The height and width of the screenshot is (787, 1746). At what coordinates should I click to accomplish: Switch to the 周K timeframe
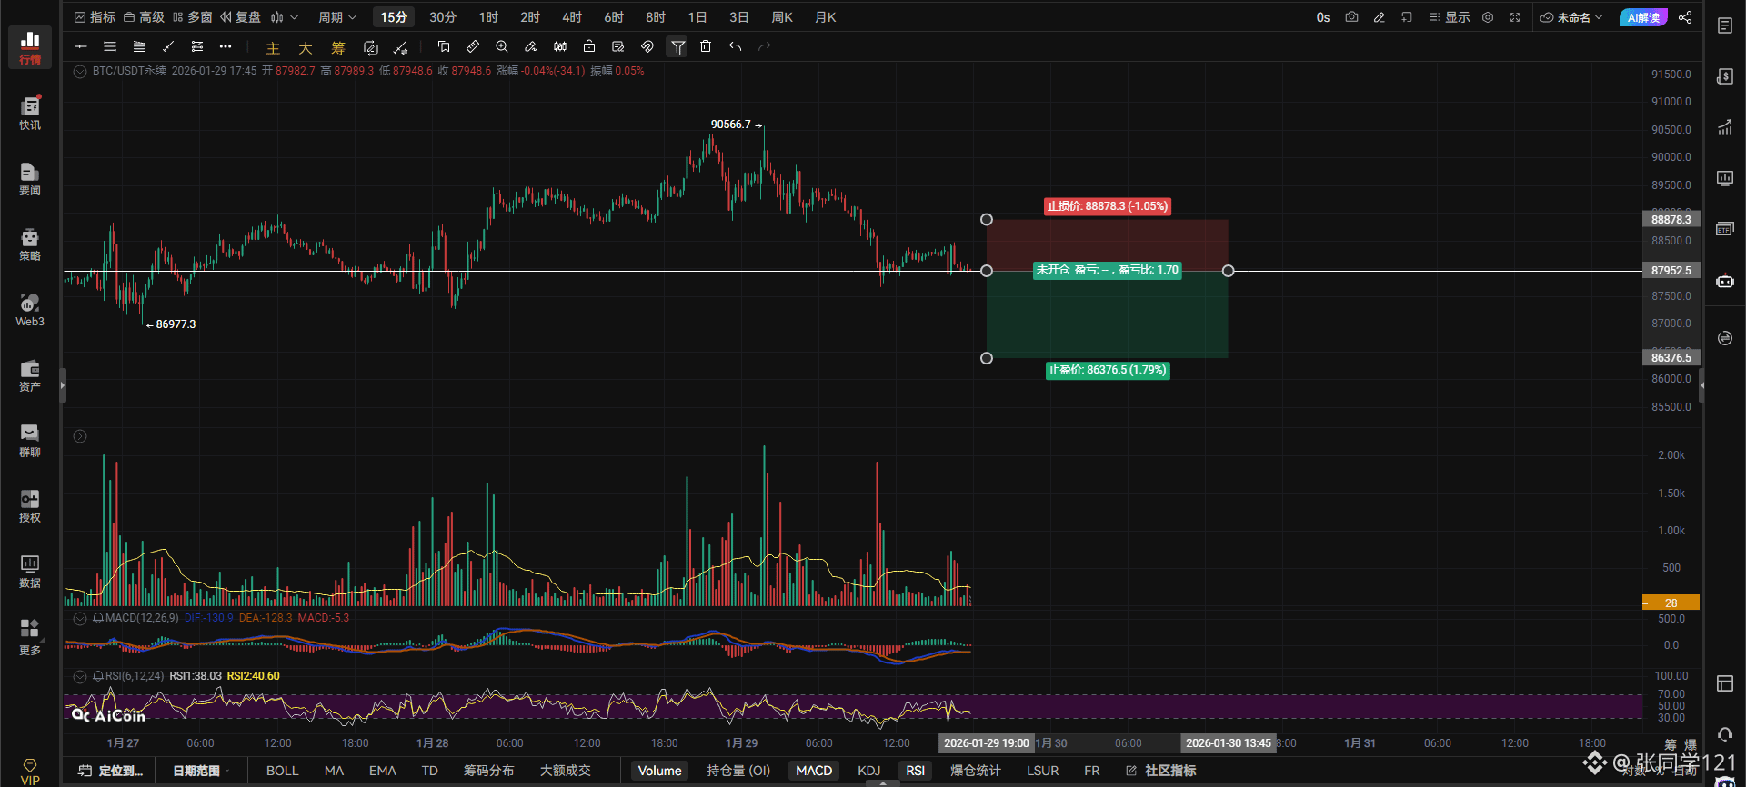point(782,17)
